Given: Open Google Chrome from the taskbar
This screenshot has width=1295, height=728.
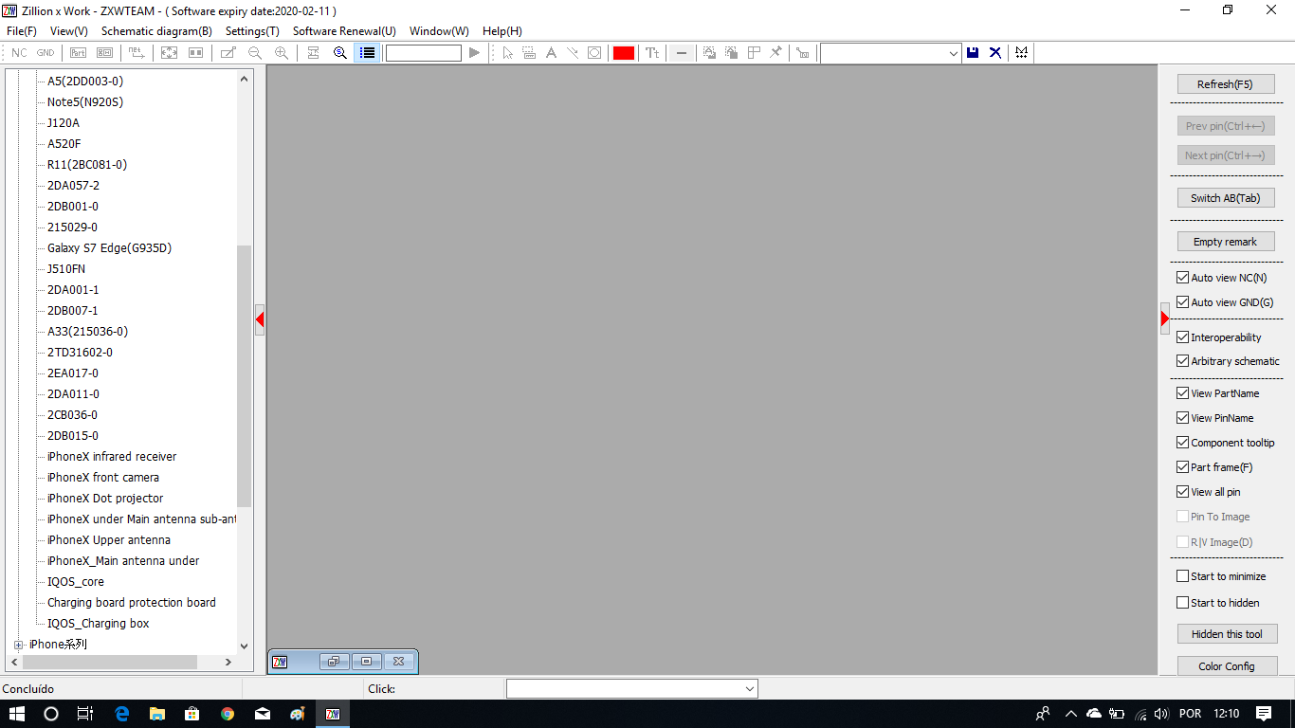Looking at the screenshot, I should (228, 714).
